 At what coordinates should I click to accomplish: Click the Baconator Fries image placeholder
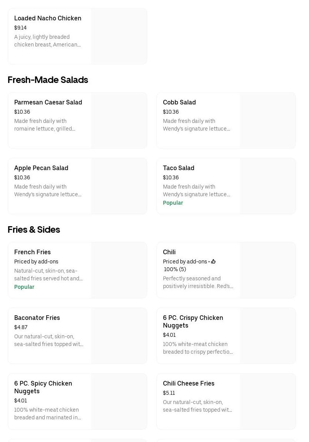click(119, 336)
